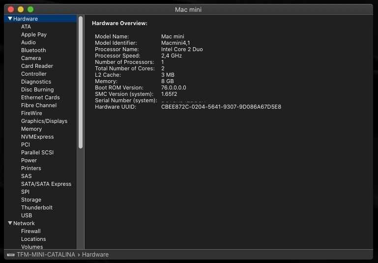Open the ATA section
Viewport: 378px width, 263px height.
tap(26, 27)
